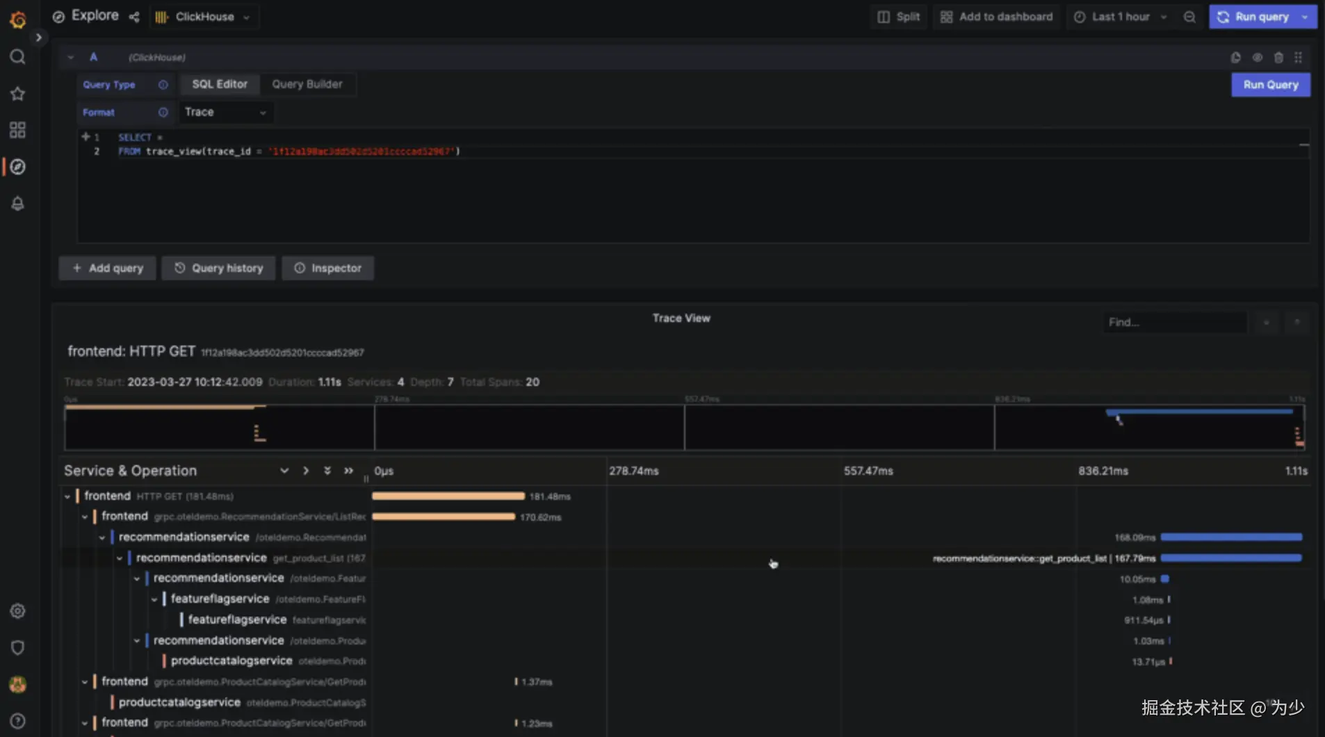Open Alerting bell in sidebar
The width and height of the screenshot is (1325, 737).
(x=18, y=204)
